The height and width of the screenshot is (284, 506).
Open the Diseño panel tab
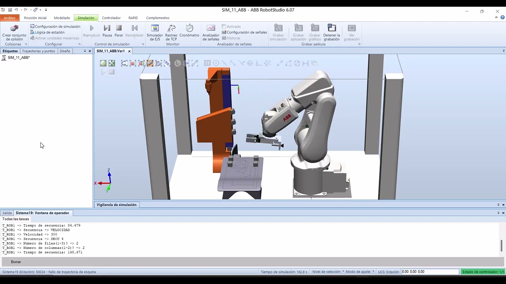[65, 51]
